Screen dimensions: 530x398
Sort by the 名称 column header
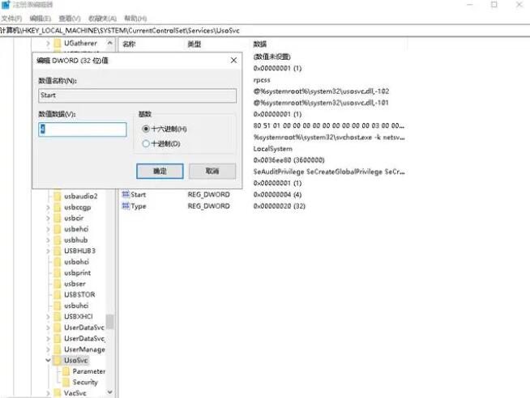pos(129,44)
